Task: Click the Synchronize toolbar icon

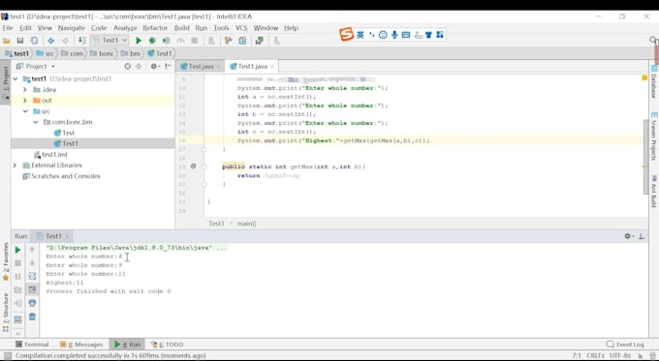Action: click(34, 41)
